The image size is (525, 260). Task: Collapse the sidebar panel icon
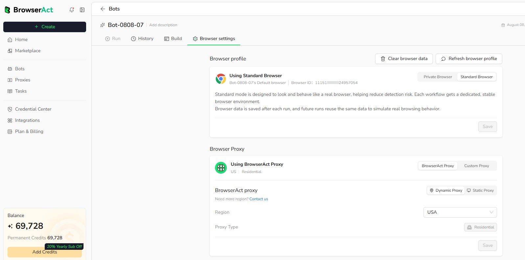tap(82, 10)
